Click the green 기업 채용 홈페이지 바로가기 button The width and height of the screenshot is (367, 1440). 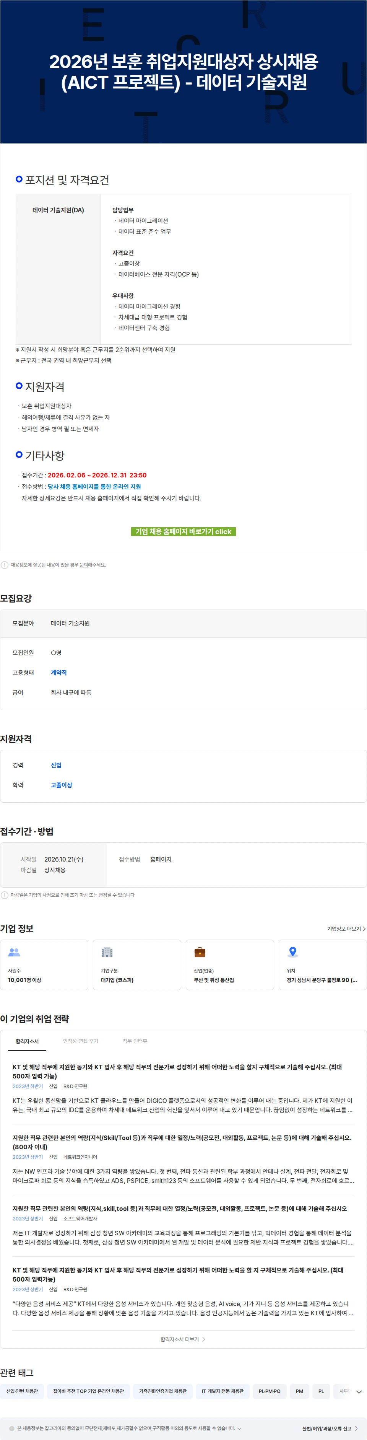click(x=183, y=531)
